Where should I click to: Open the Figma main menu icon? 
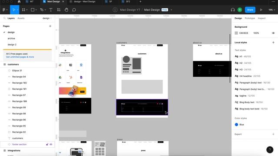pos(4,10)
